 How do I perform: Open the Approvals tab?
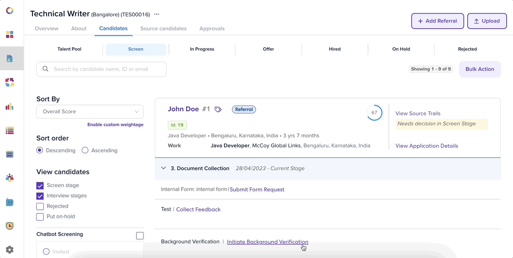click(212, 28)
